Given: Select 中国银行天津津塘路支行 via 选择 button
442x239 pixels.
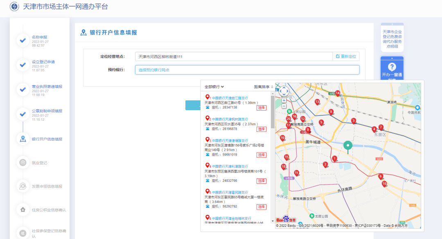Looking at the screenshot, I should pos(261,155).
